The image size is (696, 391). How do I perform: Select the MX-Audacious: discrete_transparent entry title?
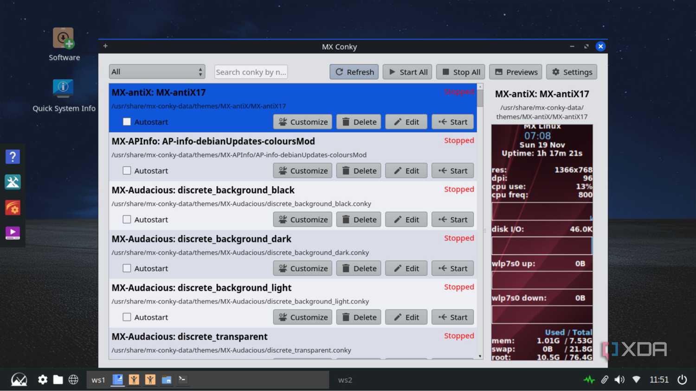pyautogui.click(x=189, y=337)
